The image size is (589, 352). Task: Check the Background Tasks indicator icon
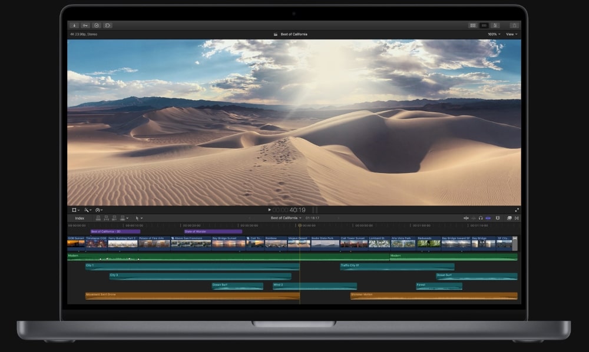pos(97,25)
